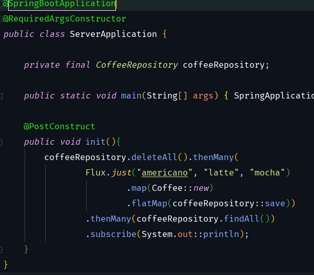The image size is (314, 275).
Task: Click the println method reference
Action: coord(221,234)
